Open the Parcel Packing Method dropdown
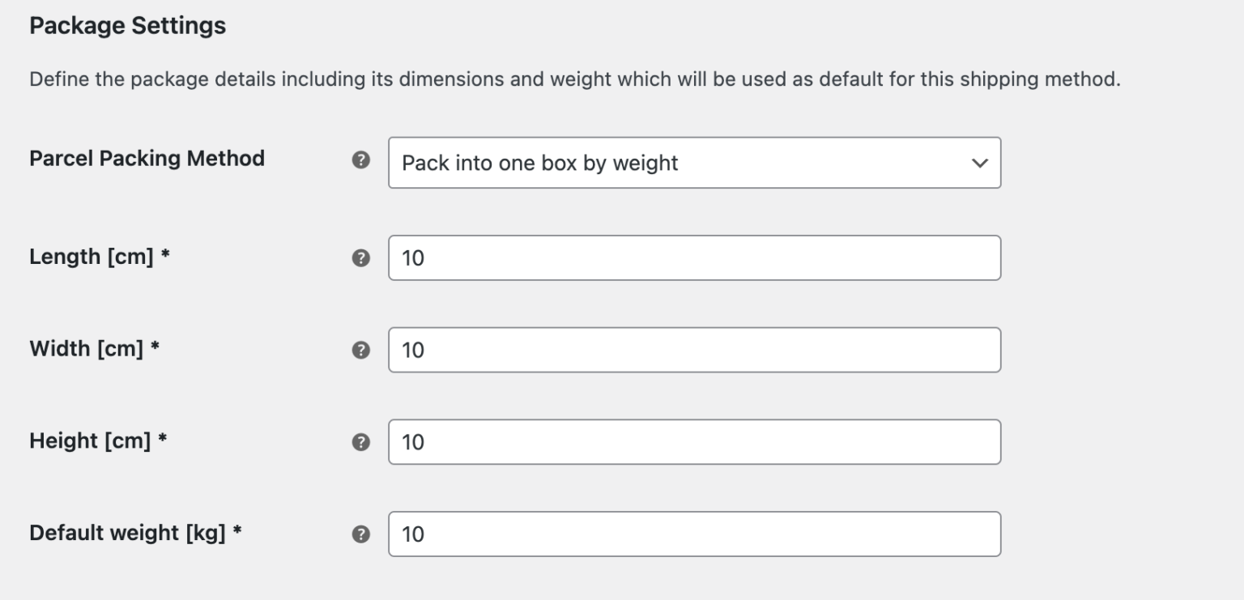 [694, 163]
